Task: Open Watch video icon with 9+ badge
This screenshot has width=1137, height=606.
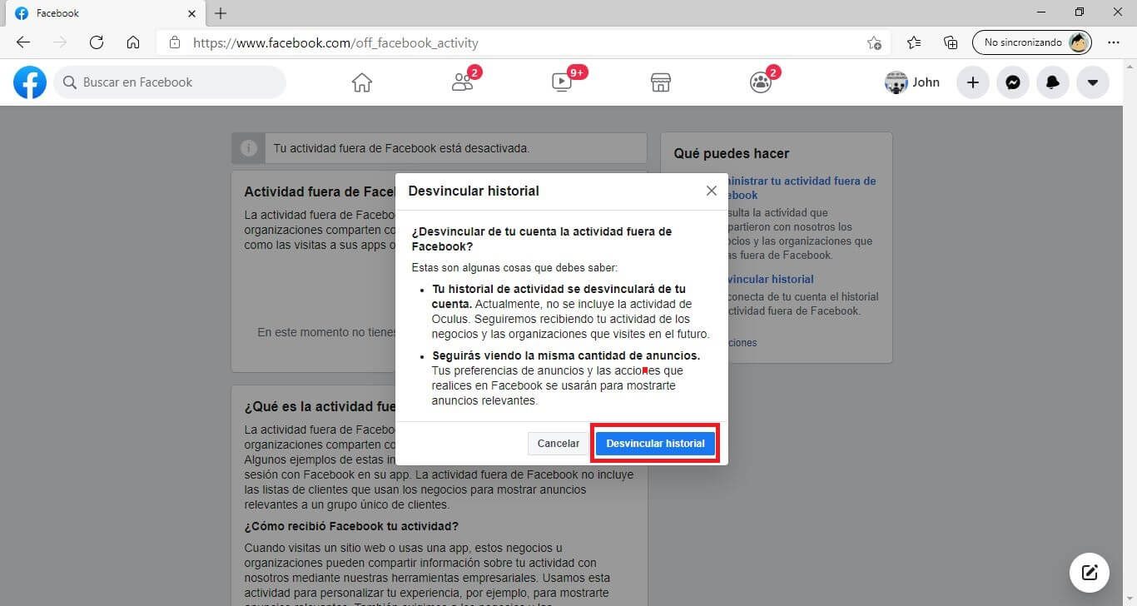Action: [563, 82]
